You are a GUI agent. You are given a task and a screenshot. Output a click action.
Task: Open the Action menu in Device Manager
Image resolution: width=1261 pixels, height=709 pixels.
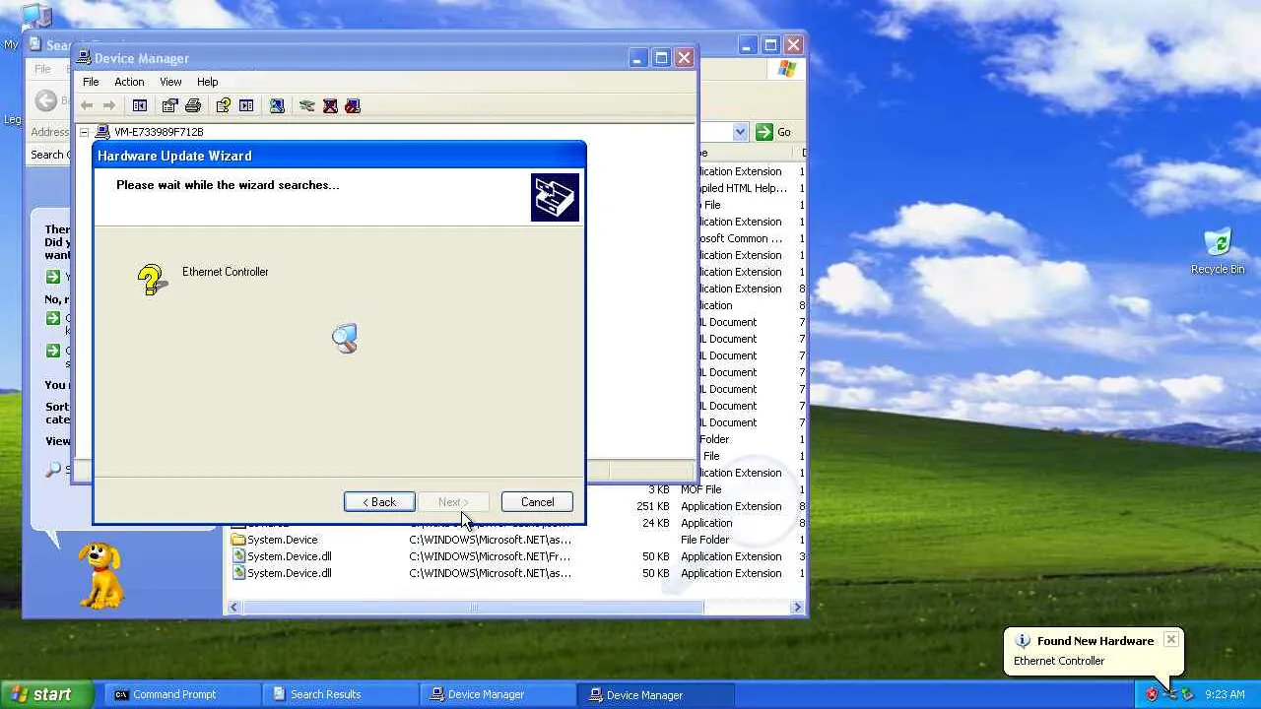pos(129,82)
